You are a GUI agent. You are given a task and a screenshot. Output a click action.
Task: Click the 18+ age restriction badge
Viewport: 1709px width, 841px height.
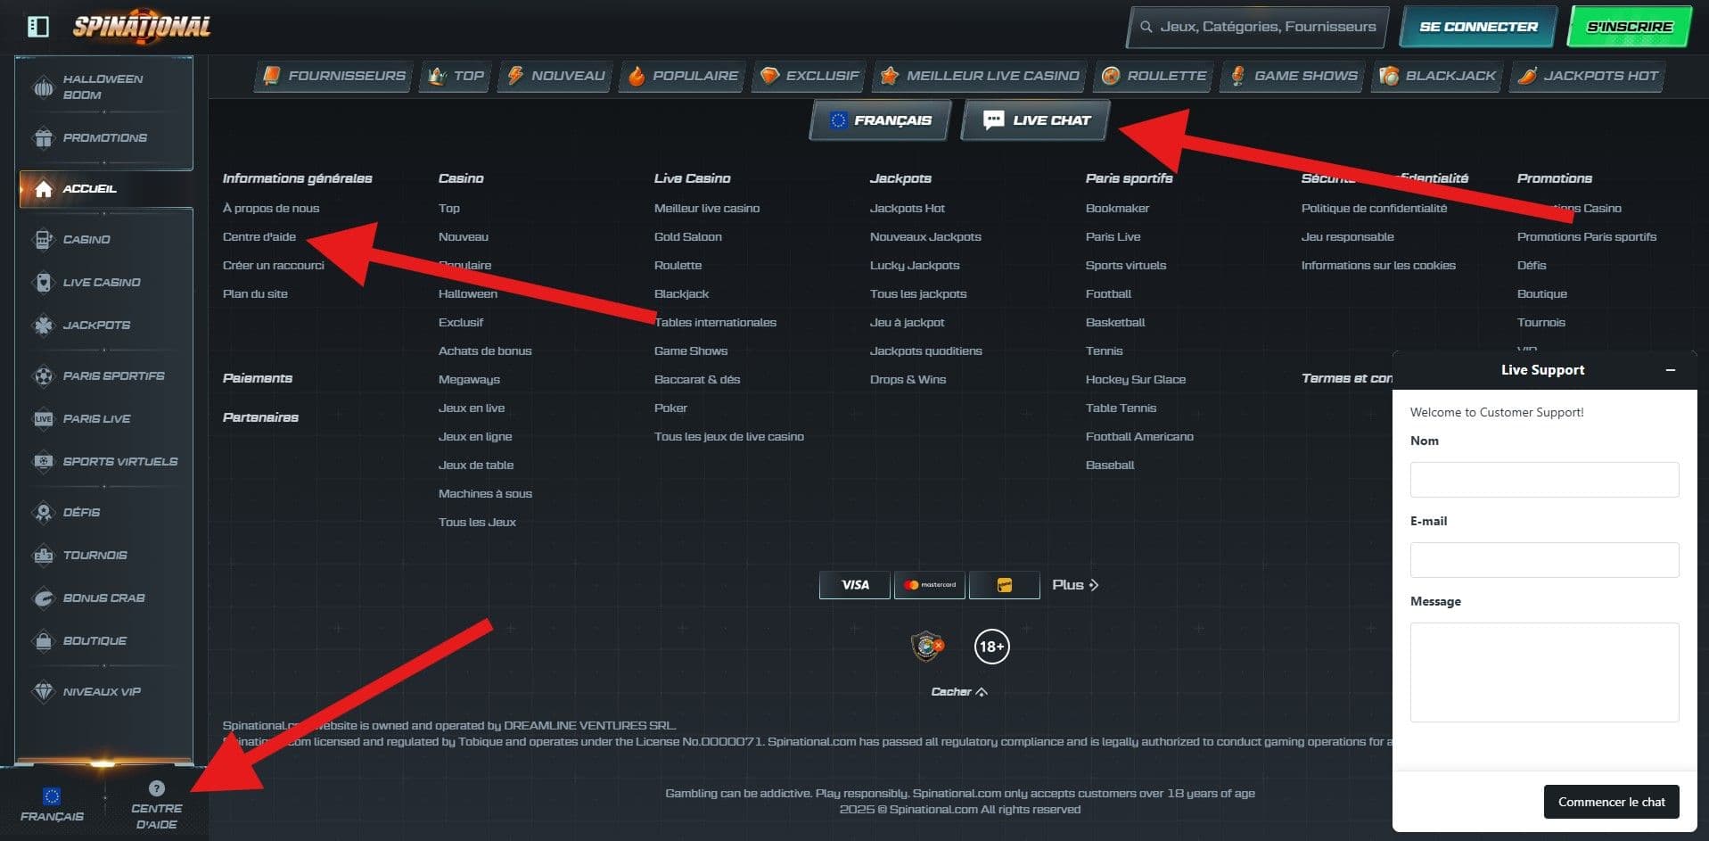(x=991, y=647)
